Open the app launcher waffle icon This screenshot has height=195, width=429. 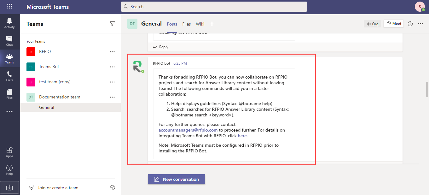(x=9, y=6)
